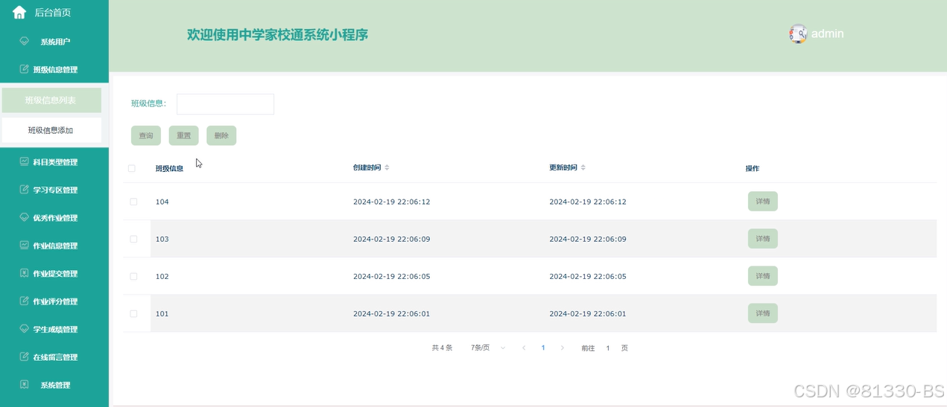Click the 删除 button
Image resolution: width=947 pixels, height=407 pixels.
[221, 135]
